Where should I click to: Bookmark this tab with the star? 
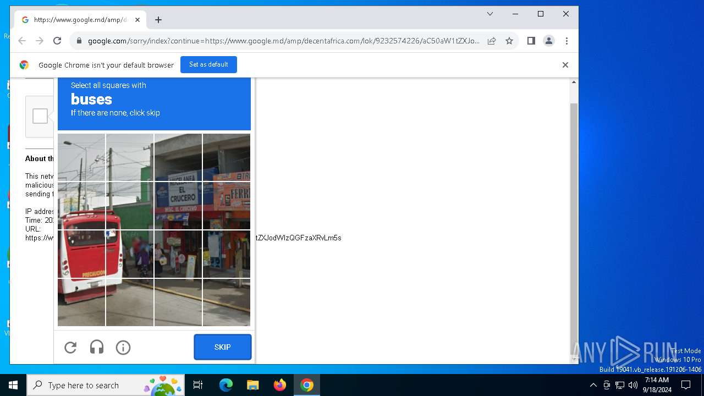[x=509, y=41]
